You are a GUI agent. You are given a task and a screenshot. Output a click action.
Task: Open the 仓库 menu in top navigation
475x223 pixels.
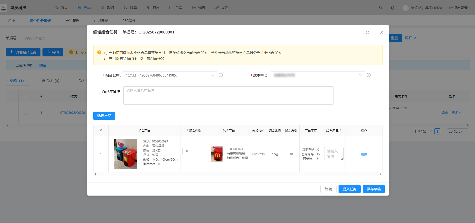pyautogui.click(x=176, y=8)
